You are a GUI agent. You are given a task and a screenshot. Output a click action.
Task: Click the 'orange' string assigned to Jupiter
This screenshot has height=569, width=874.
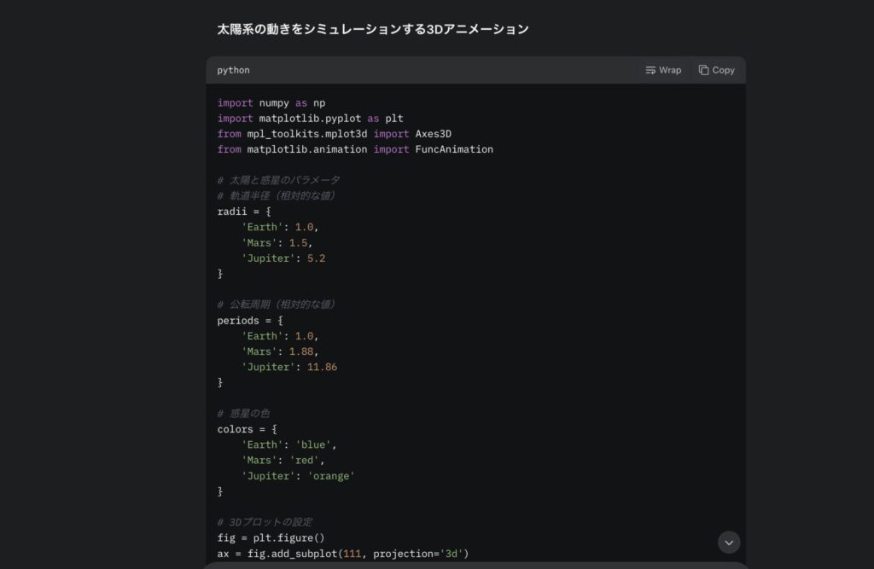click(x=330, y=475)
